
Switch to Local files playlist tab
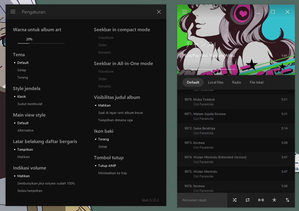click(x=216, y=82)
